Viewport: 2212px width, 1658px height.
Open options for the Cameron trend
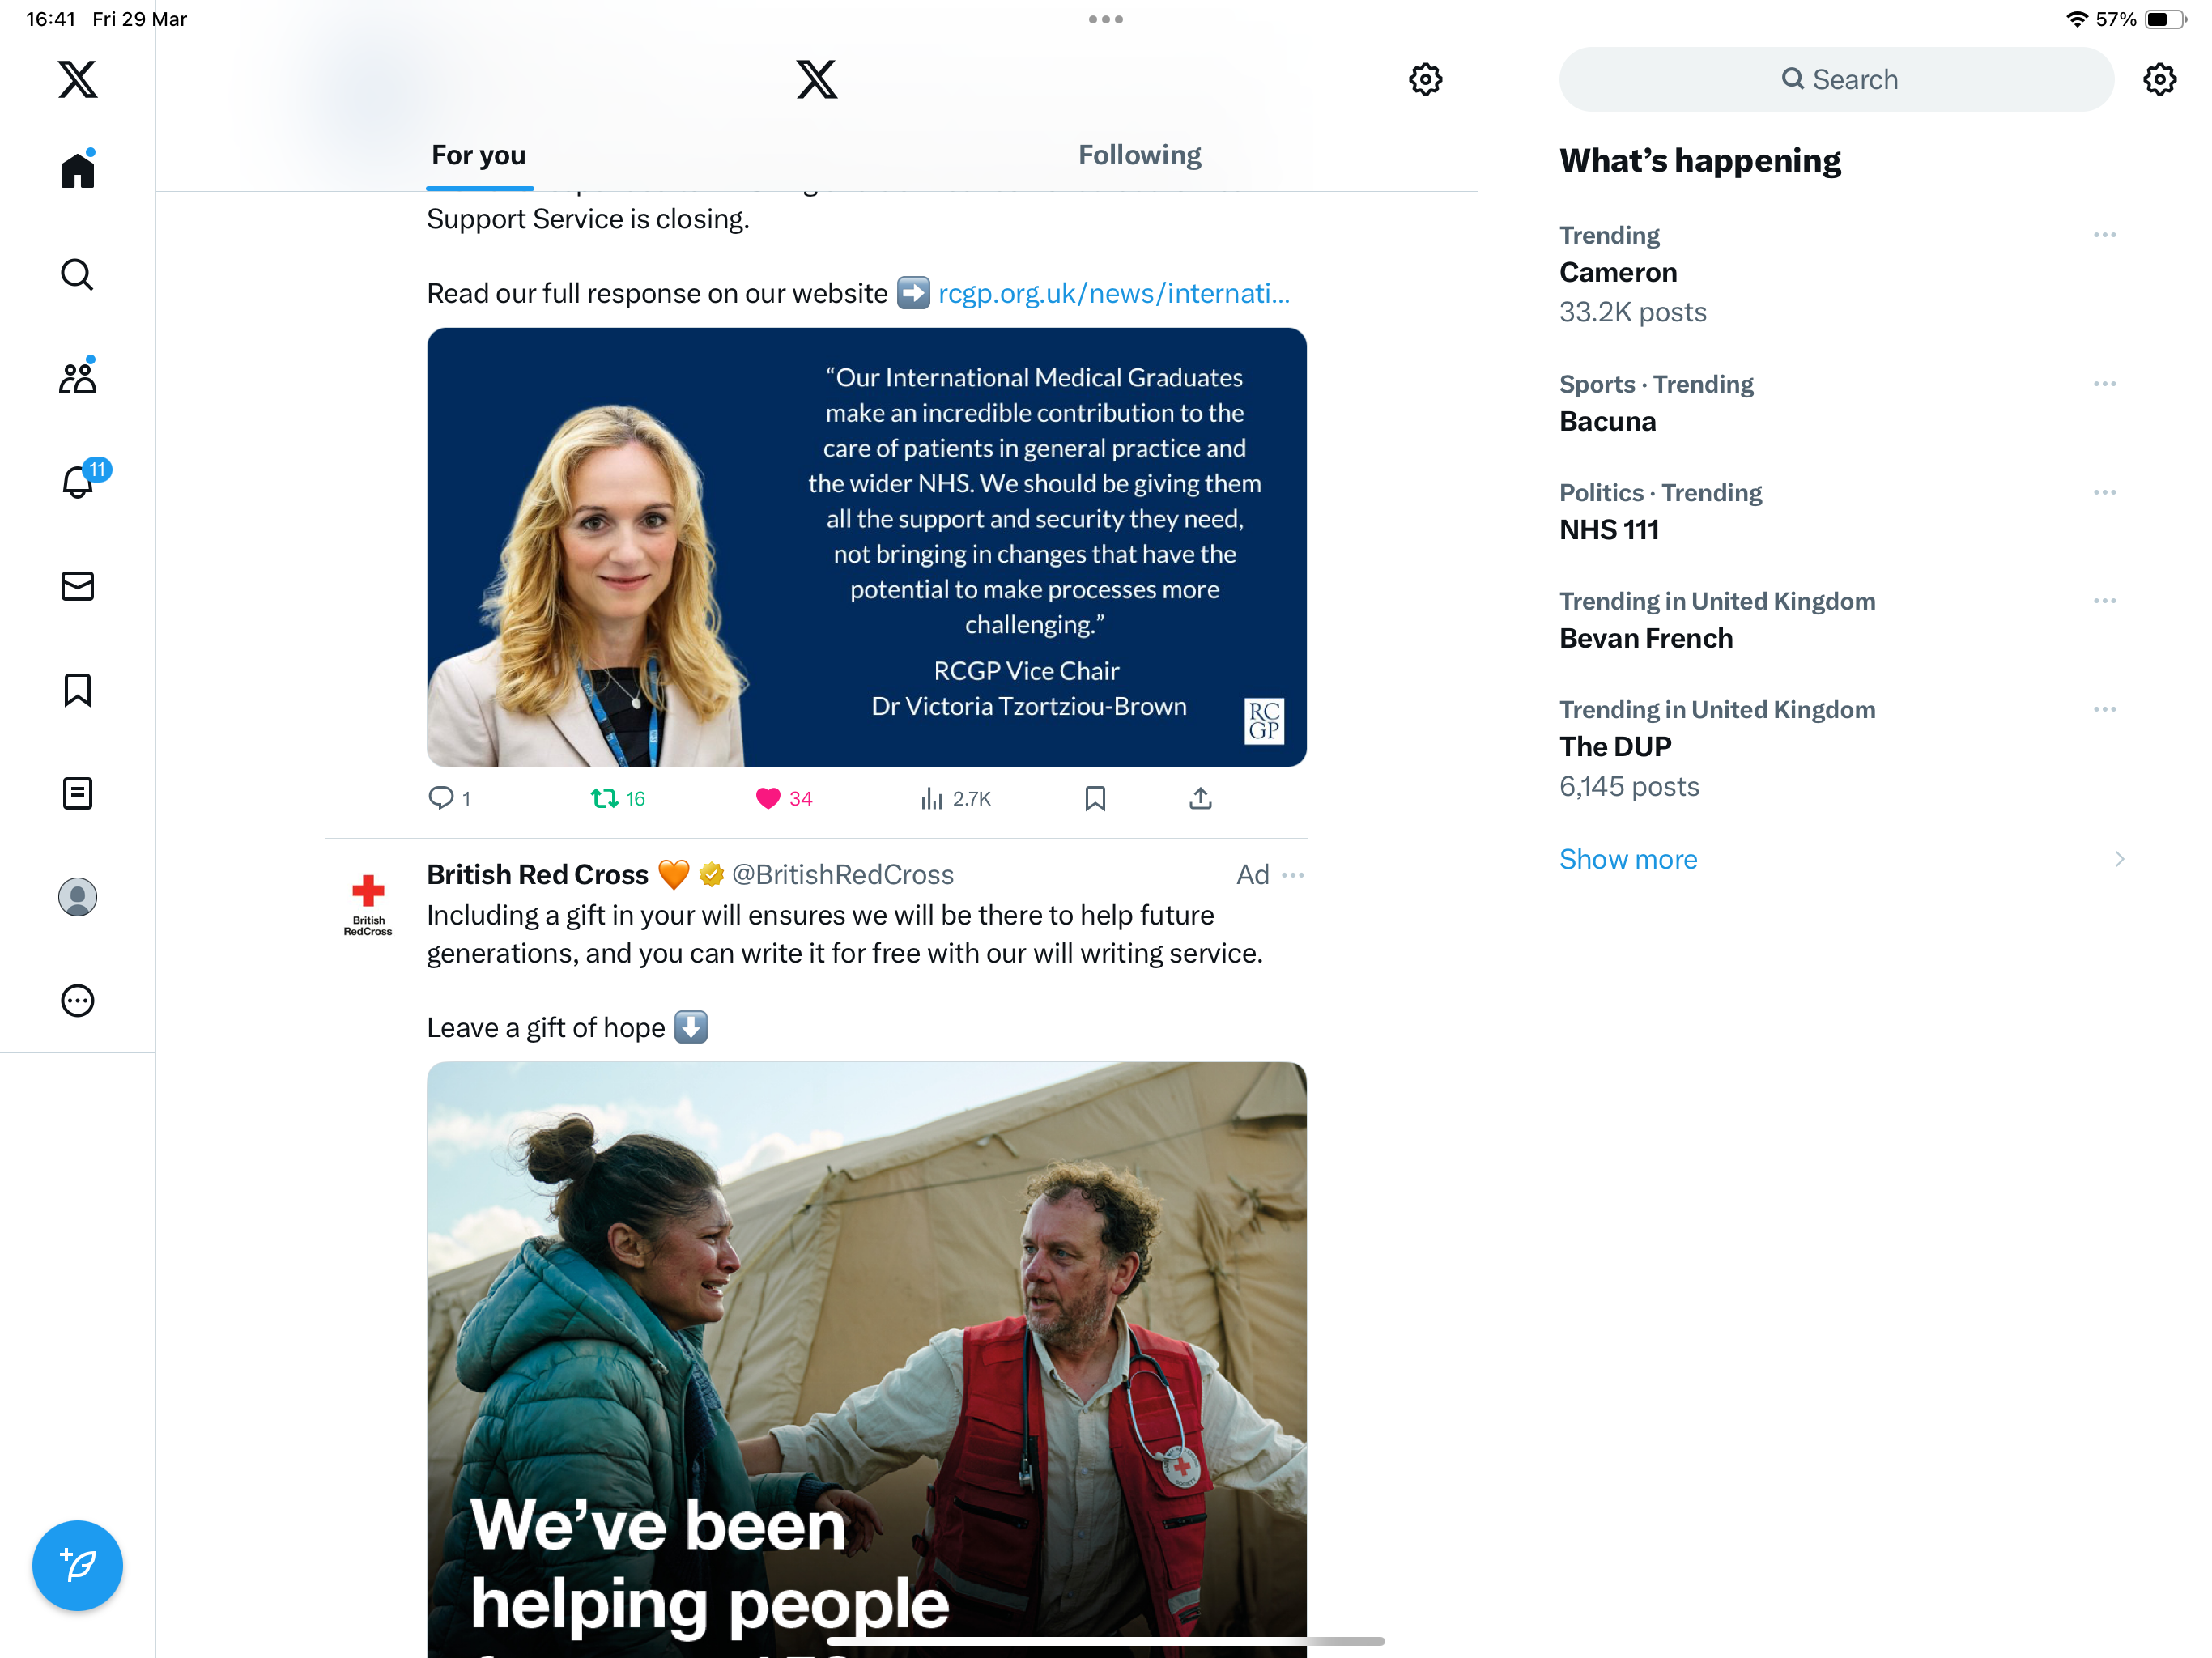(2104, 235)
